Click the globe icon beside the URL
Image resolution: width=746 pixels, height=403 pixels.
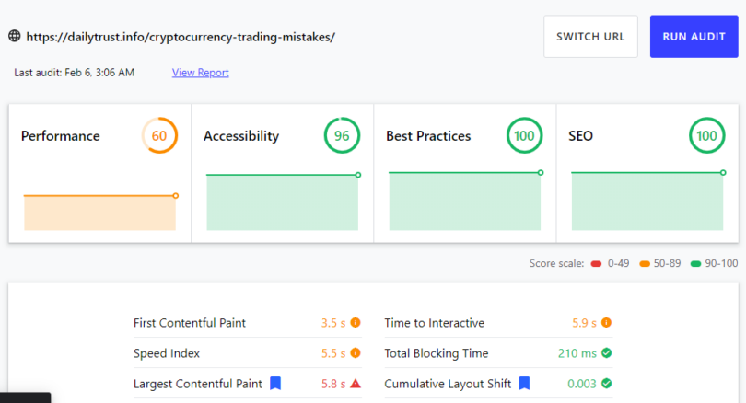[15, 36]
